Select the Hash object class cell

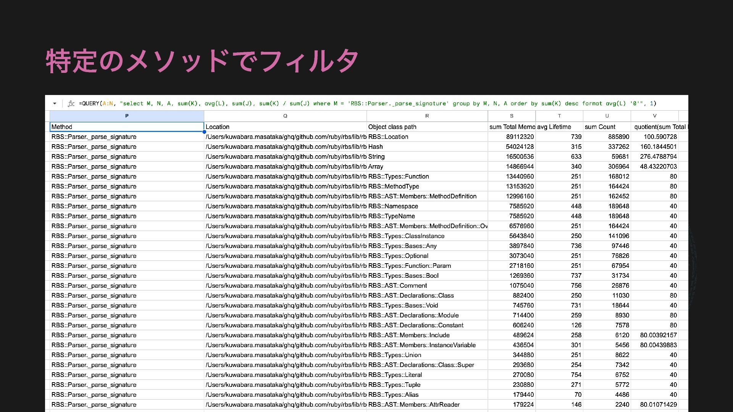(x=427, y=147)
